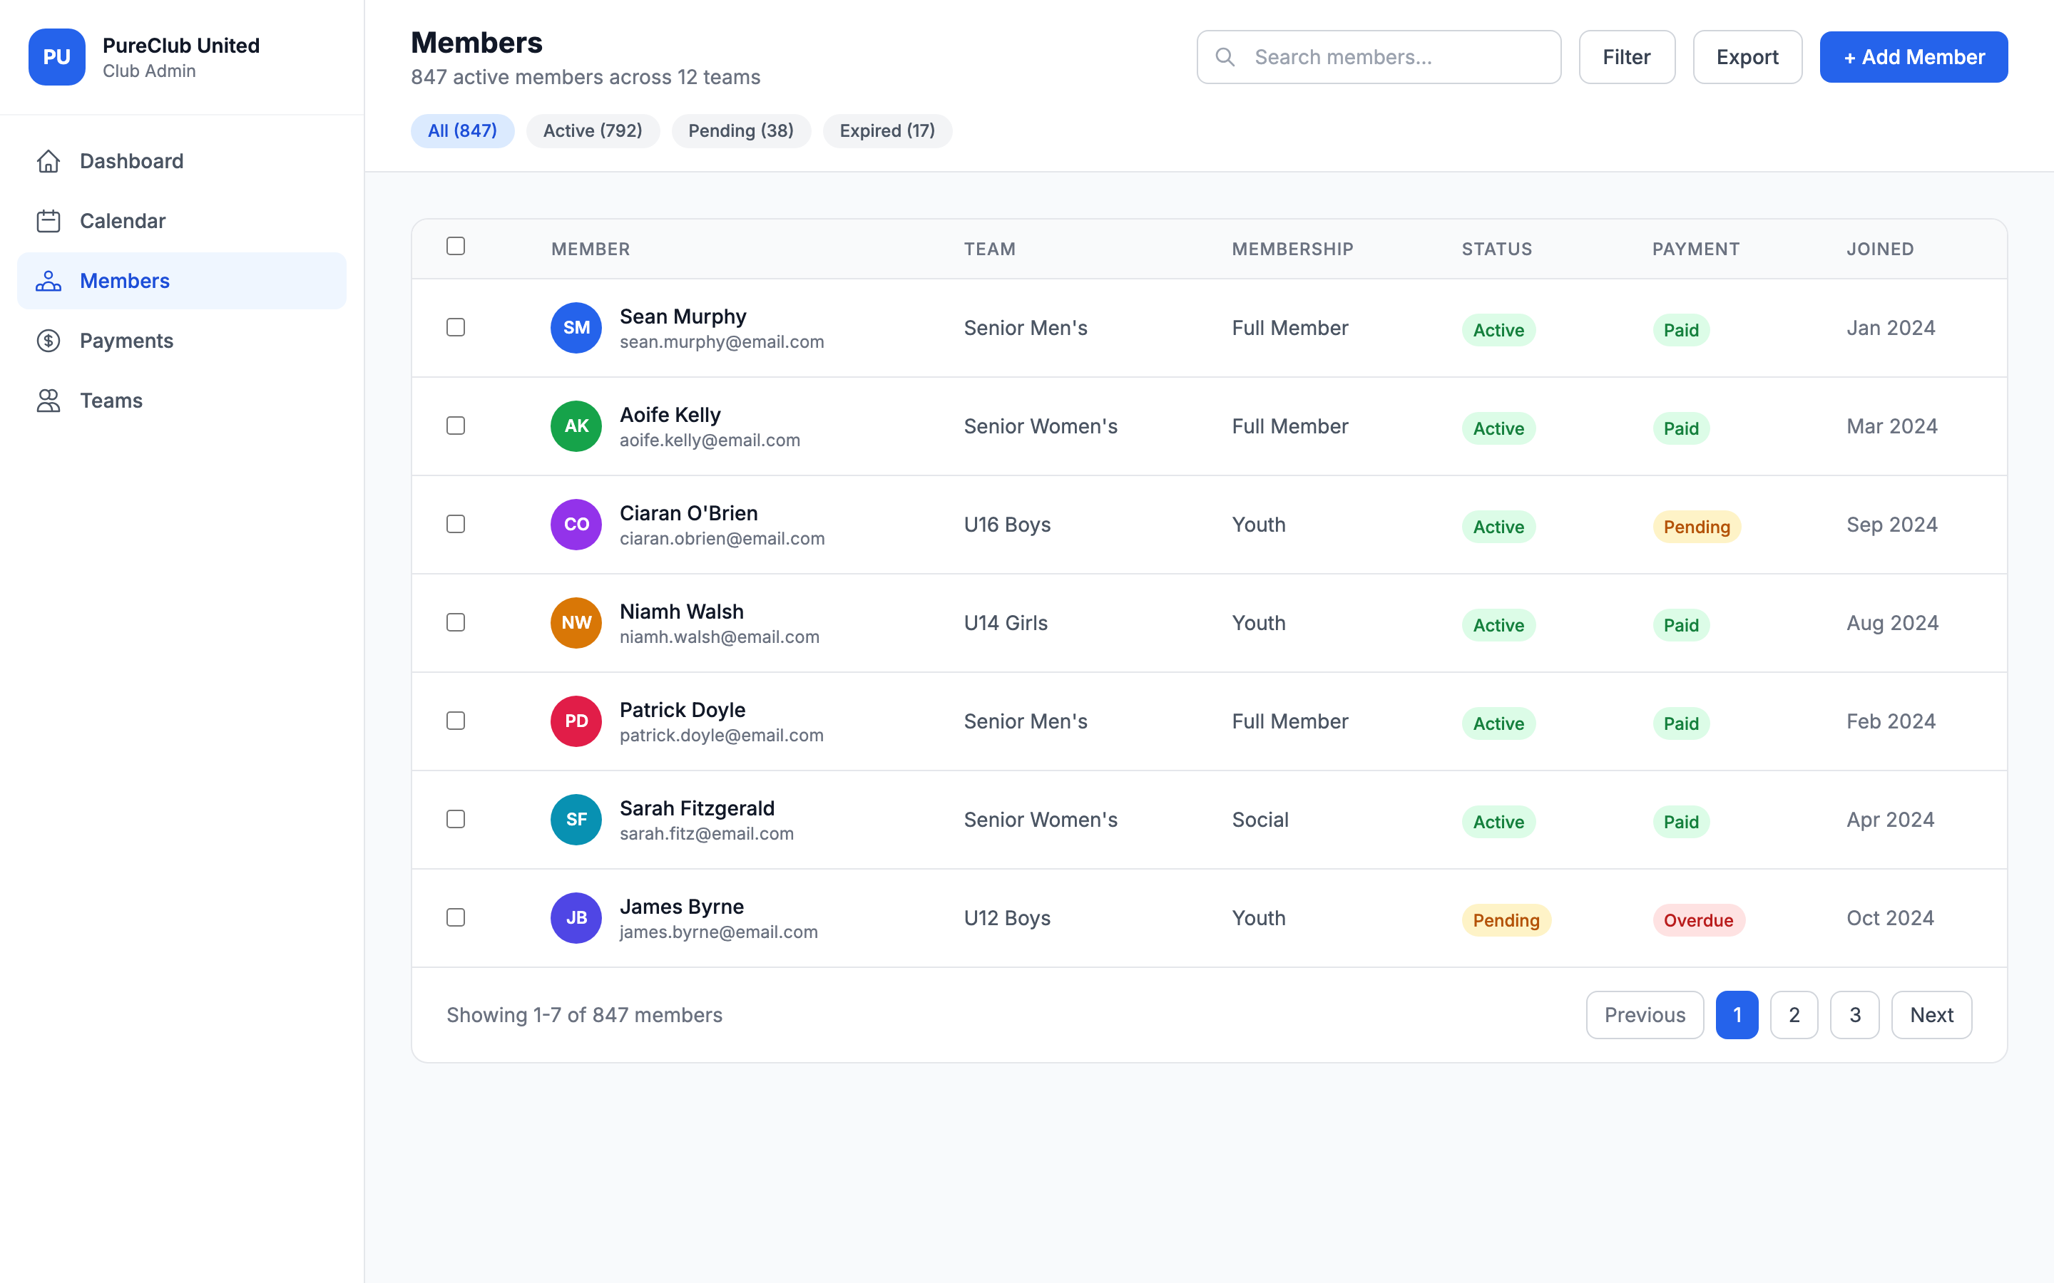Screen dimensions: 2054x1283
Task: Show the Expired (17) members tab
Action: point(887,130)
